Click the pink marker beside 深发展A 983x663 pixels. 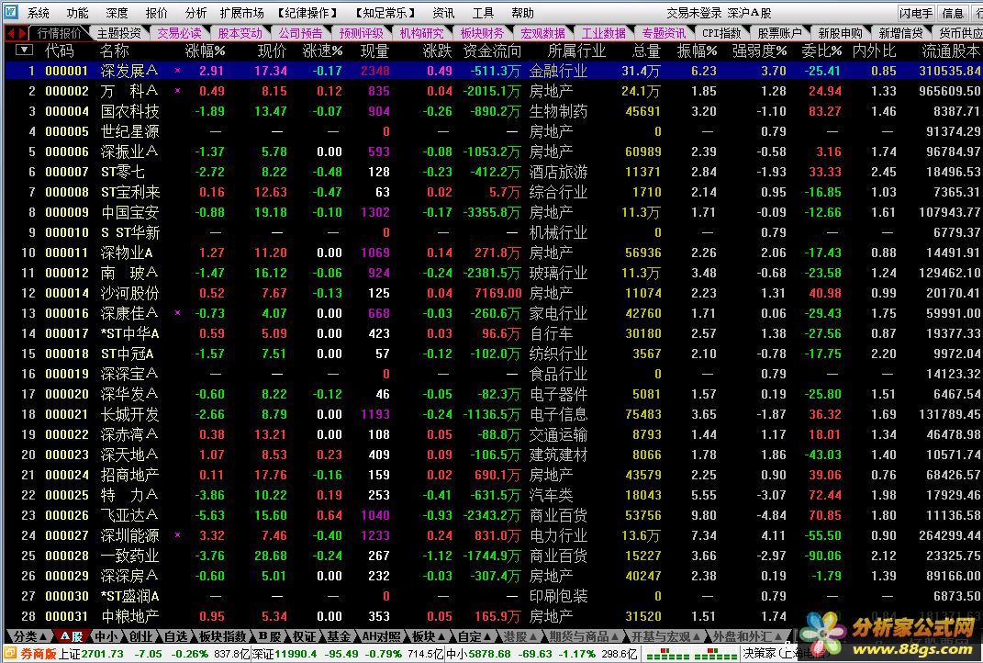point(177,71)
